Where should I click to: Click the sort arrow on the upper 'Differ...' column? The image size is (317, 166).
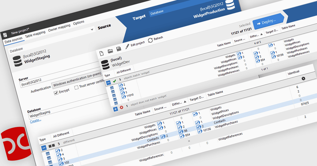tap(261, 35)
